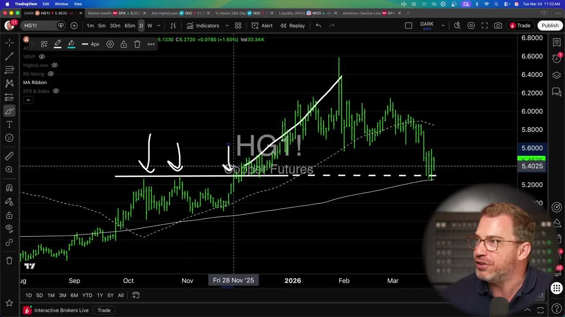Open the Window menu in the menu bar
The image size is (565, 317).
tap(61, 3)
